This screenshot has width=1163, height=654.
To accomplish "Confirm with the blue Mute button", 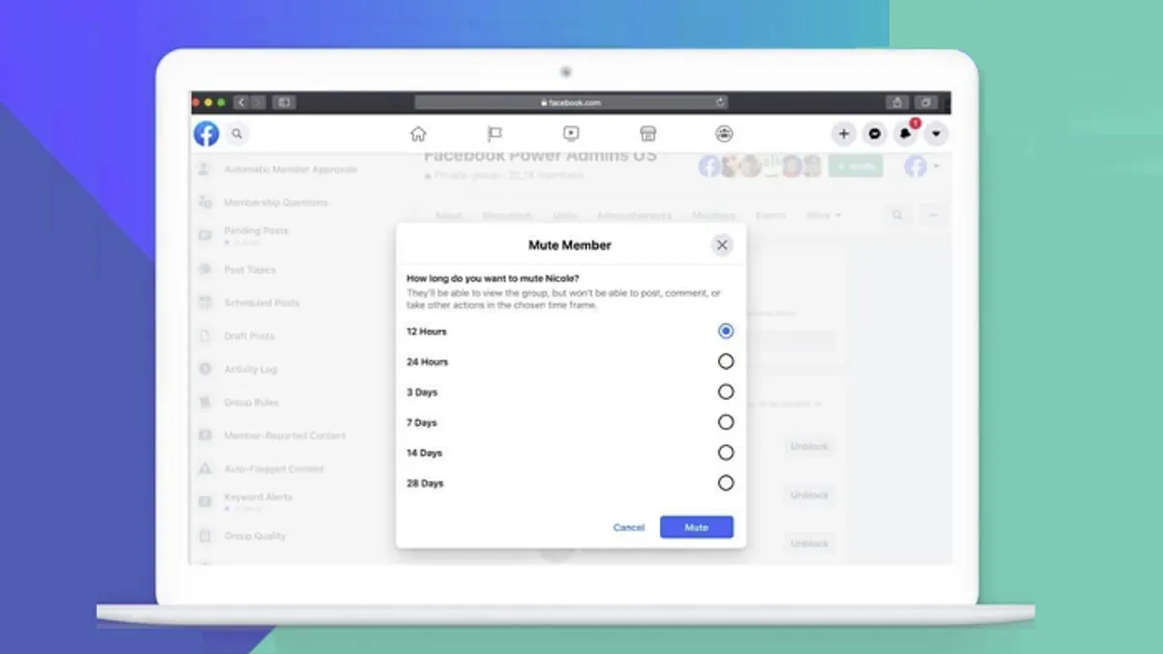I will [x=697, y=527].
